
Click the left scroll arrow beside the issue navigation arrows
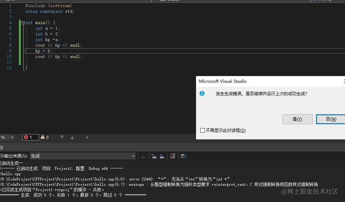pyautogui.click(x=87, y=137)
